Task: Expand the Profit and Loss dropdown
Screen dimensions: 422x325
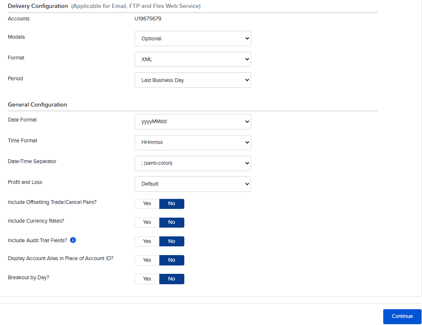Action: pyautogui.click(x=193, y=184)
